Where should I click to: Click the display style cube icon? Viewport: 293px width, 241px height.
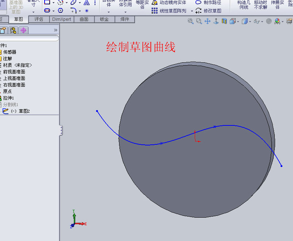click(245, 21)
